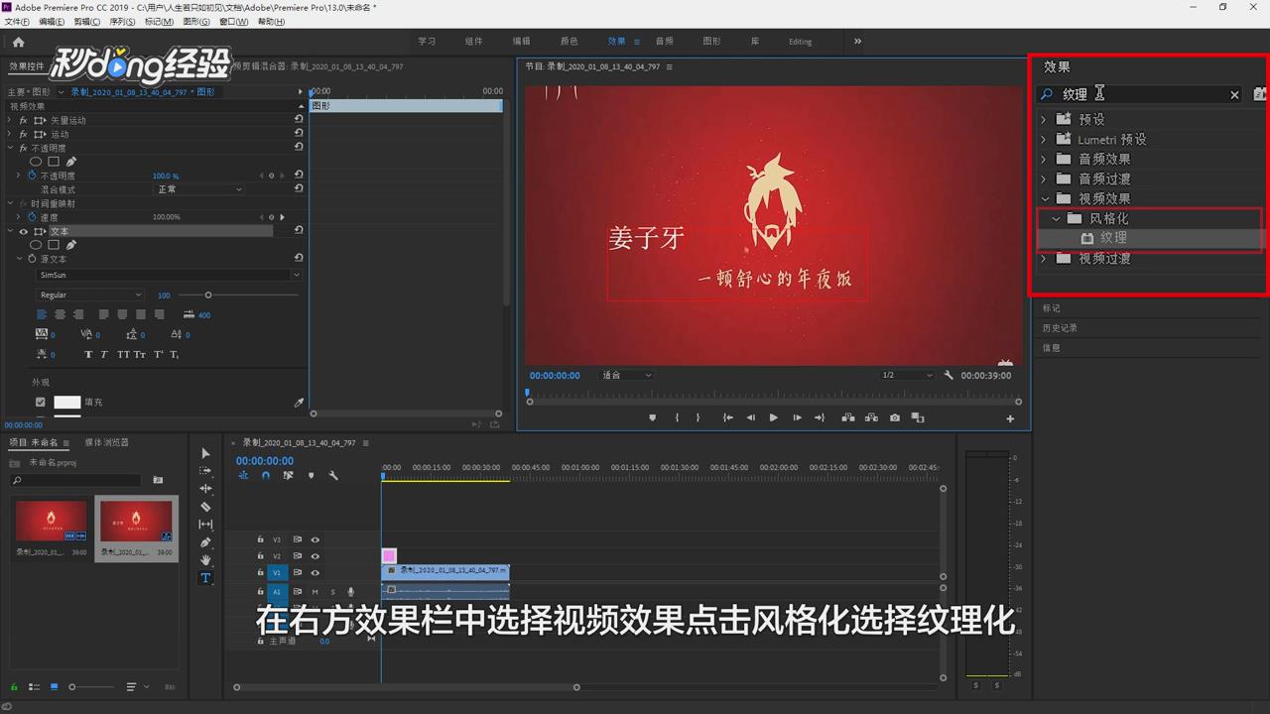Screen dimensions: 1270x714
Task: Open the 标记 panel
Action: pyautogui.click(x=1052, y=308)
